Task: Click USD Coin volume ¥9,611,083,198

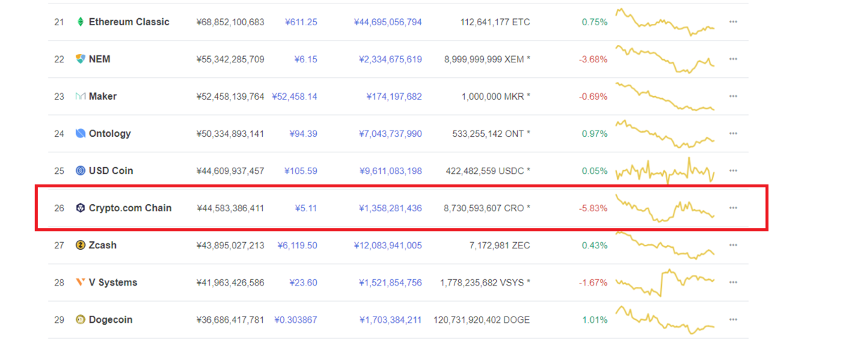Action: (x=391, y=170)
